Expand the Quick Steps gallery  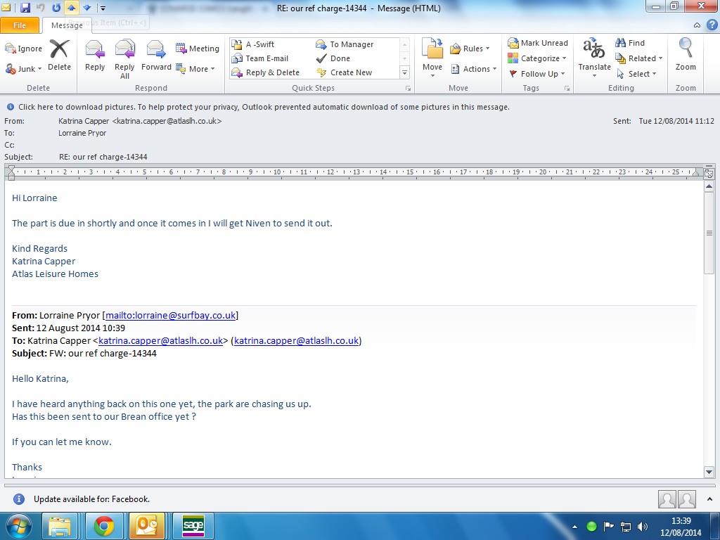tap(404, 72)
